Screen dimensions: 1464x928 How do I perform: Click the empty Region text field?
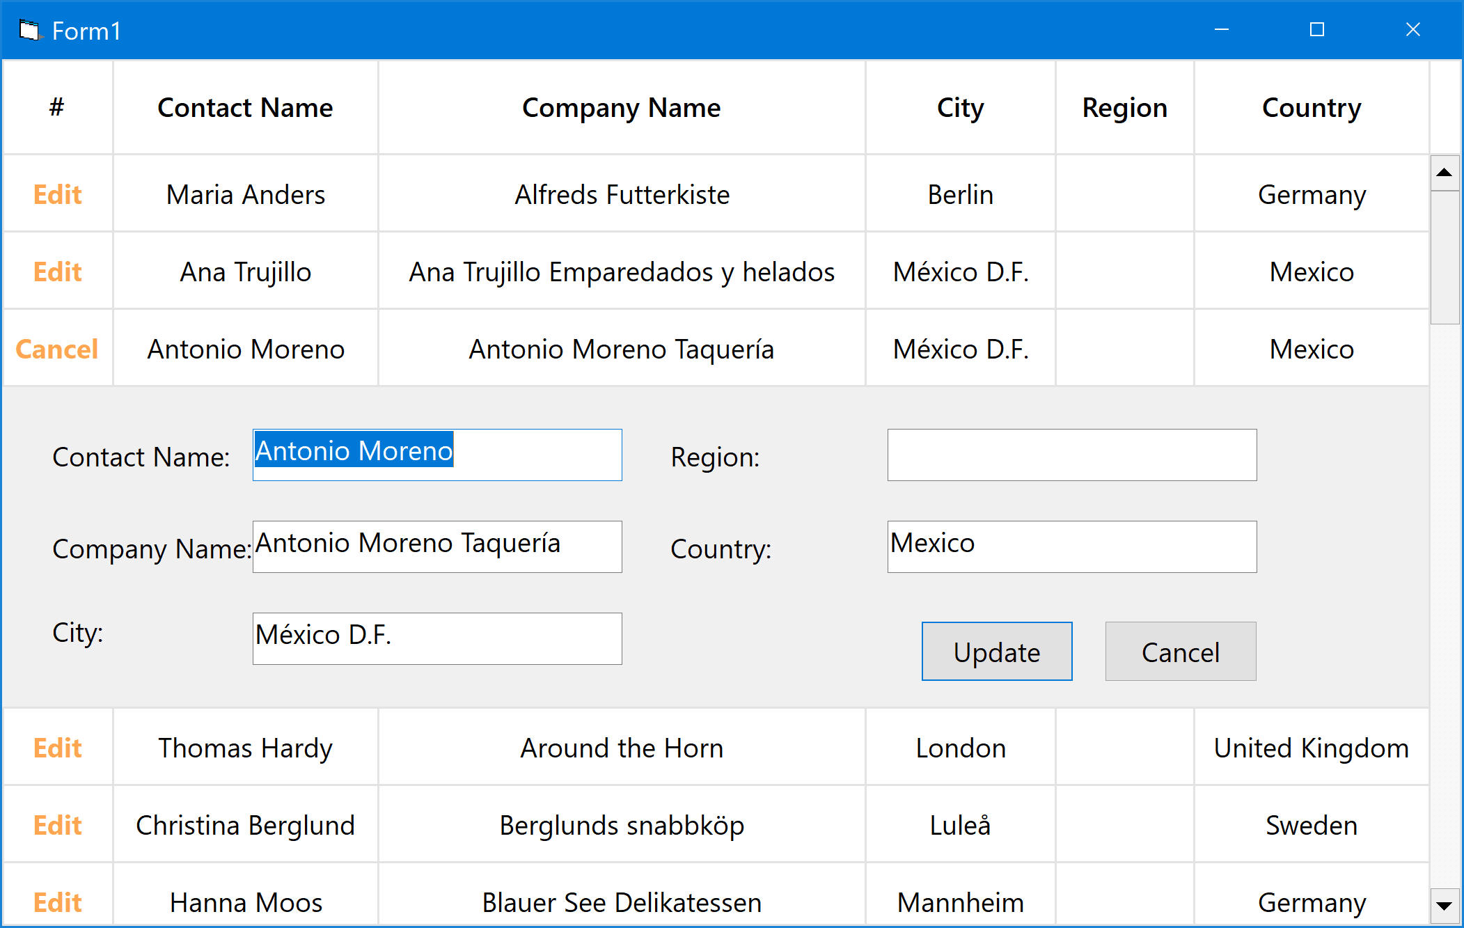click(x=1071, y=455)
